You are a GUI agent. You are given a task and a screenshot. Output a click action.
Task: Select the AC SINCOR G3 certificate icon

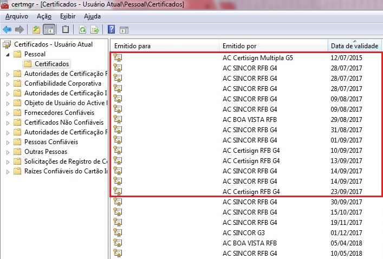(118, 232)
